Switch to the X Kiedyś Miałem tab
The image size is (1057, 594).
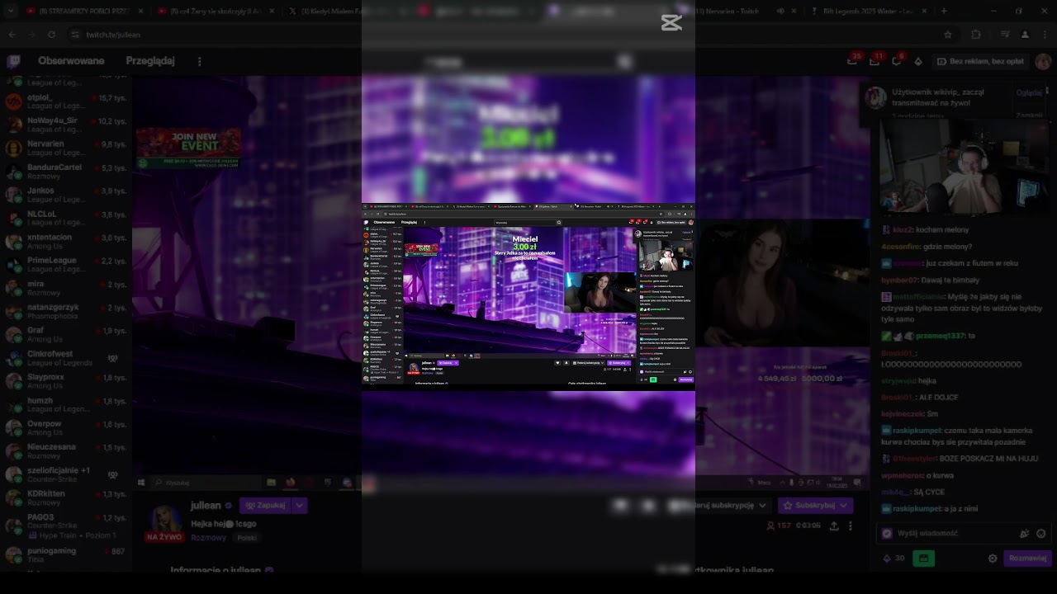326,11
